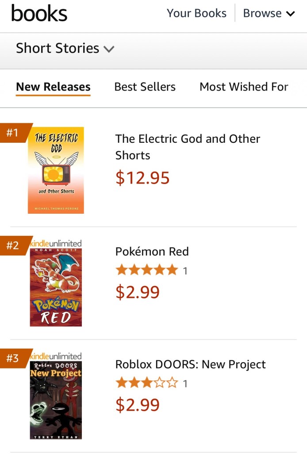Select the New Releases tab
Image resolution: width=307 pixels, height=454 pixels.
53,87
